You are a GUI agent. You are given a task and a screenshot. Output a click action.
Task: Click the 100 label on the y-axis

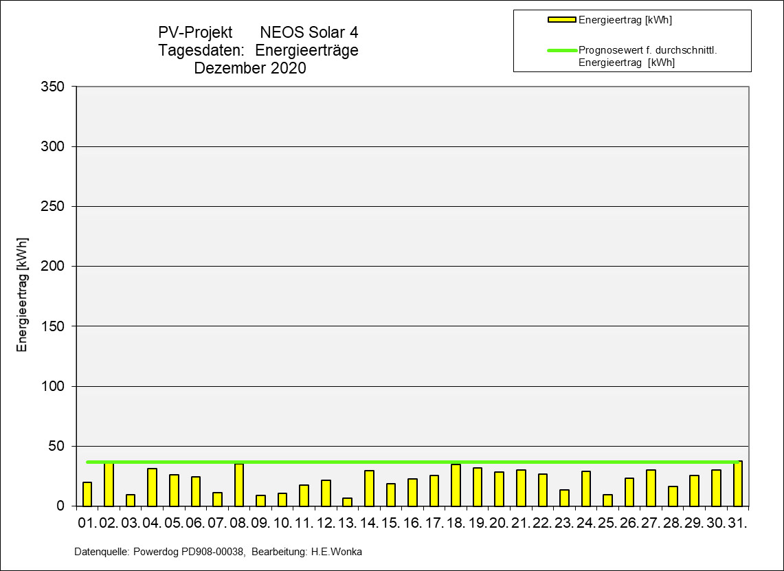point(53,386)
